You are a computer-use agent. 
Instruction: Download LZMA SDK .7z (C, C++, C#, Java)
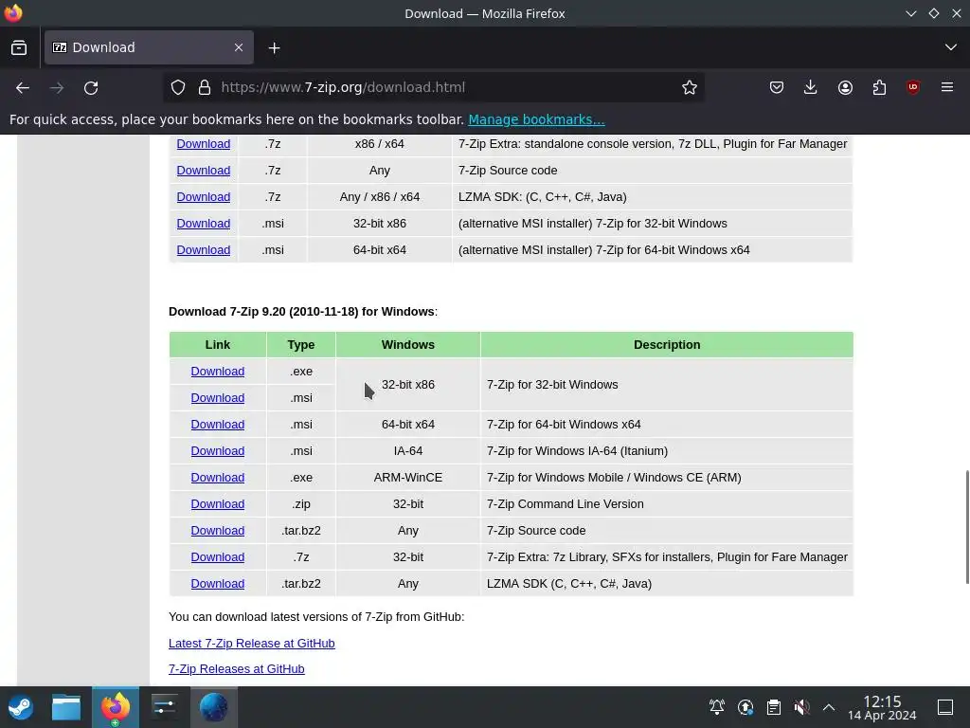(x=204, y=197)
